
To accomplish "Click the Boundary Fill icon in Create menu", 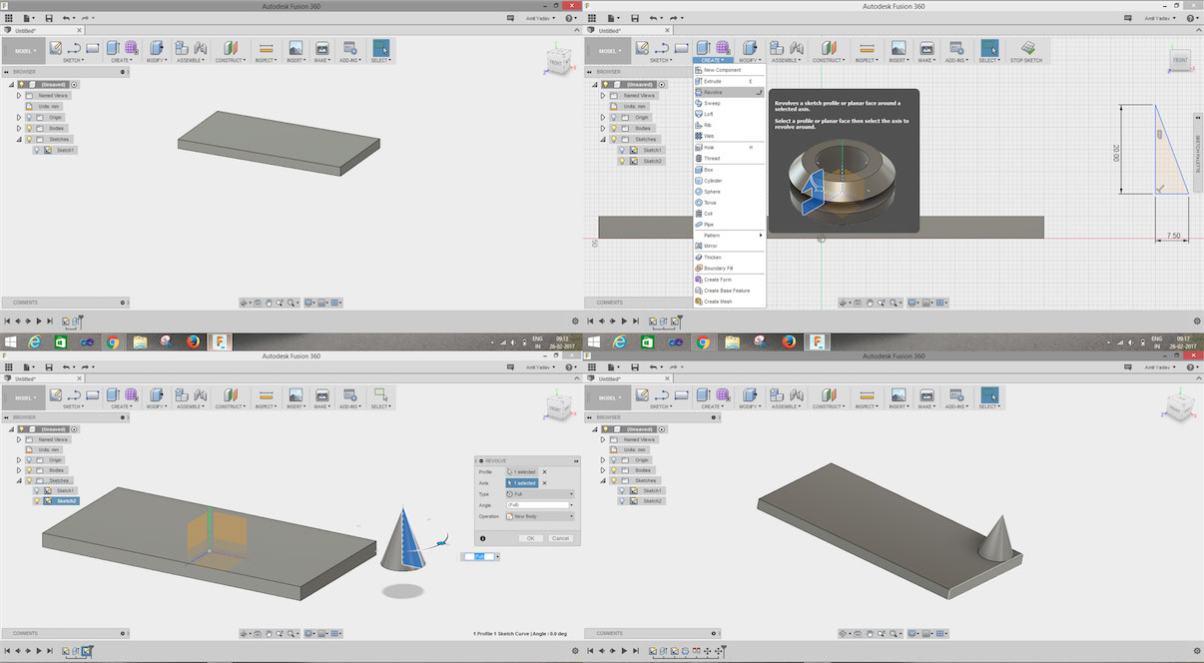I will pos(697,269).
